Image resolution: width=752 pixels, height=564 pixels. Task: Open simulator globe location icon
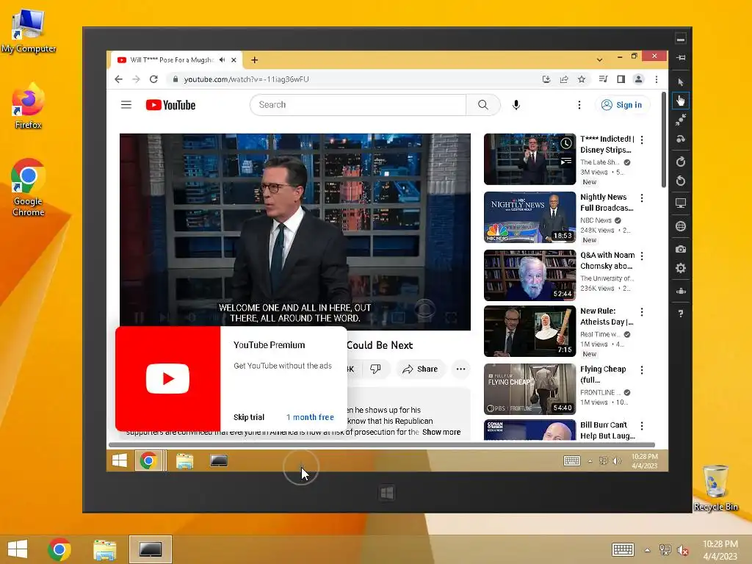681,226
